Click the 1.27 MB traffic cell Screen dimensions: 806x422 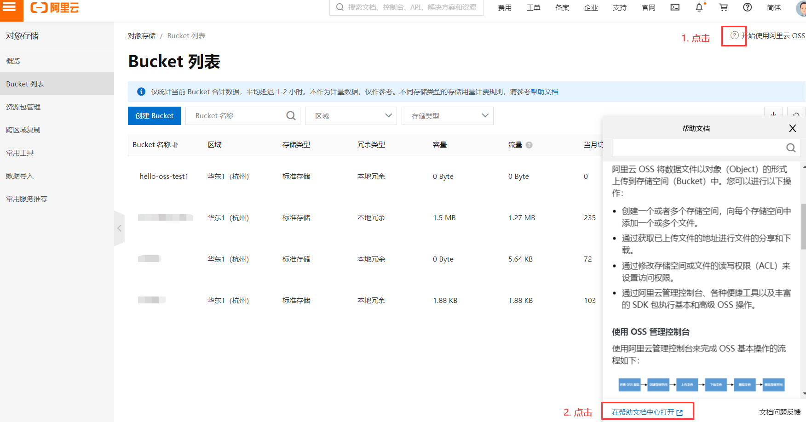[522, 217]
